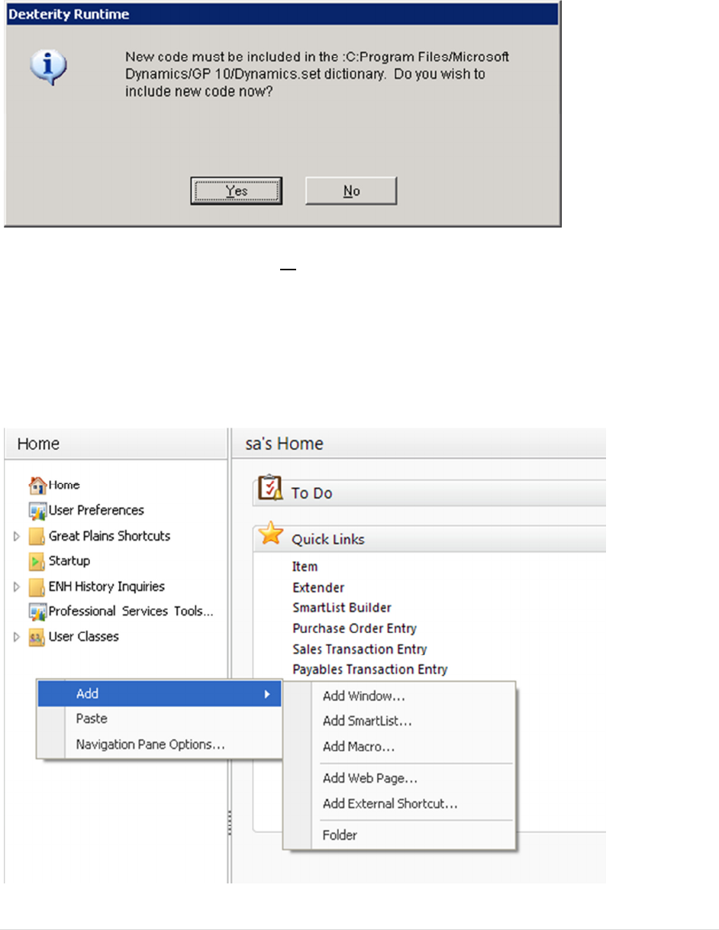Expand the Great Plains Shortcuts folder
Screen dimensions: 719x930
17,537
